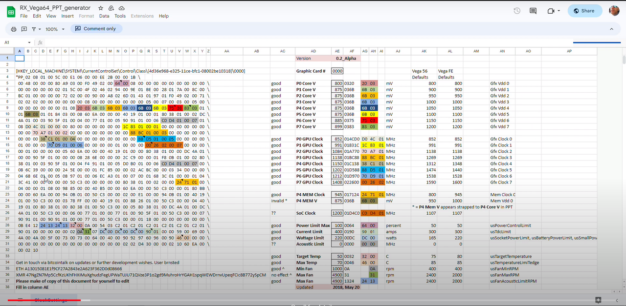Click the Comment only mode button
The image size is (626, 306).
point(95,29)
